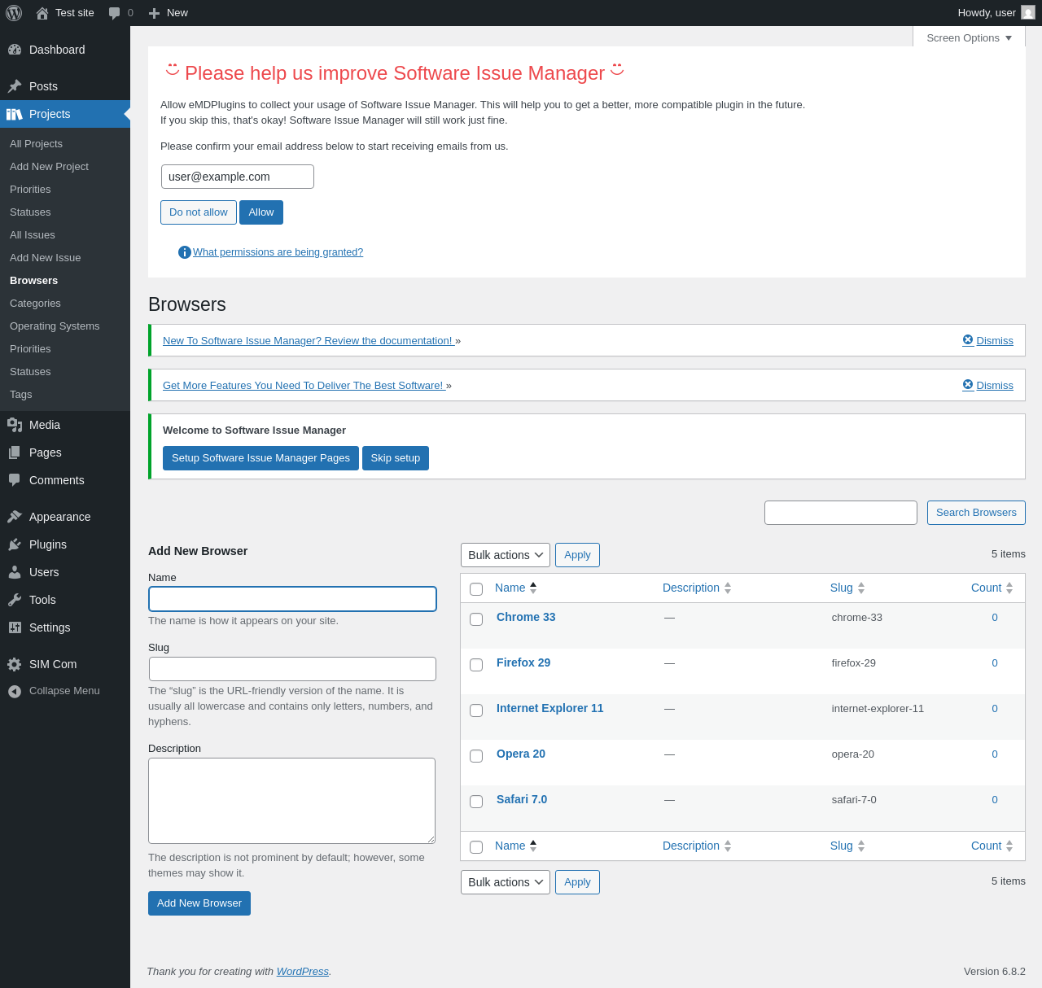
Task: Click sort arrows beside top Count header
Action: pos(1009,588)
